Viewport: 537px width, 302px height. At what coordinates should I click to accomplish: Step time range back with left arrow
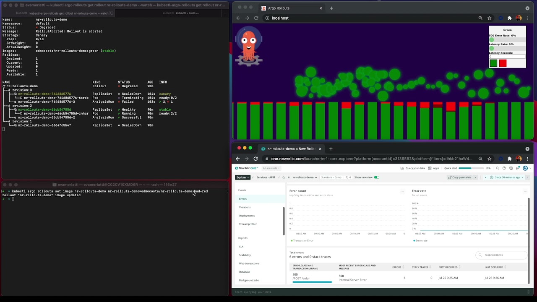coord(486,177)
